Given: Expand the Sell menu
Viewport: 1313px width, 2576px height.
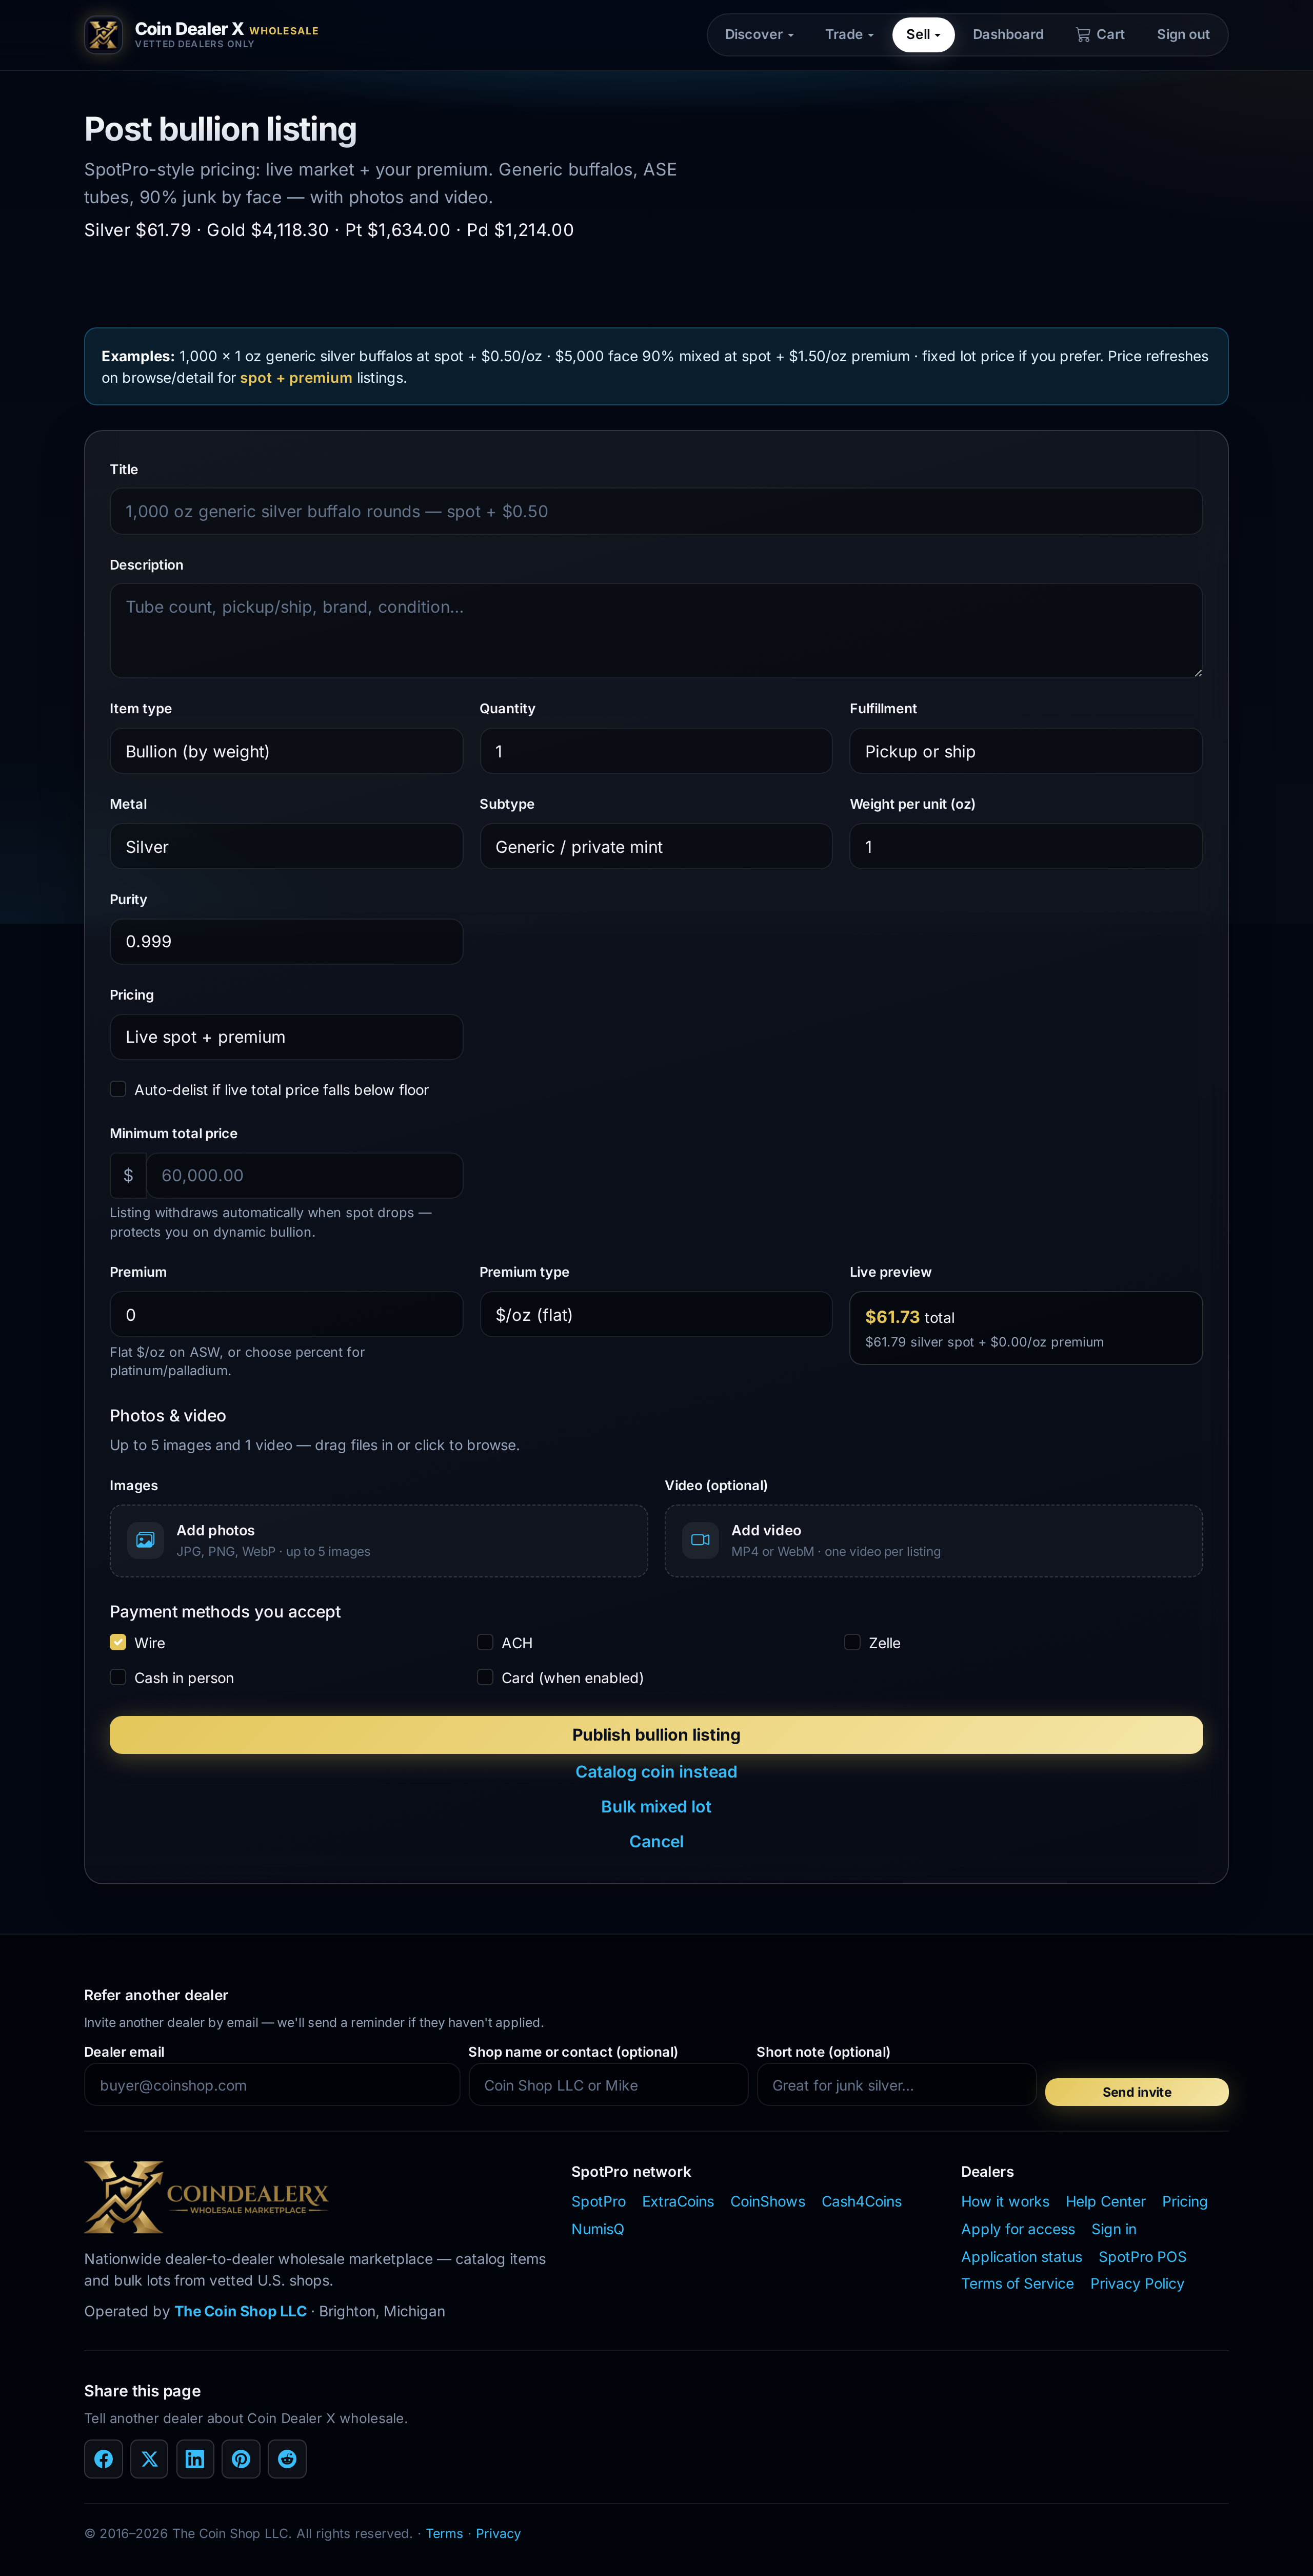Looking at the screenshot, I should coord(922,34).
